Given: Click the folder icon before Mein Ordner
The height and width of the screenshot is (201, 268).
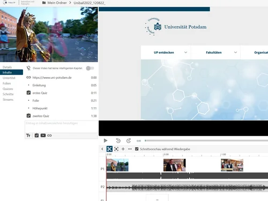Looking at the screenshot, I should pos(44,3).
